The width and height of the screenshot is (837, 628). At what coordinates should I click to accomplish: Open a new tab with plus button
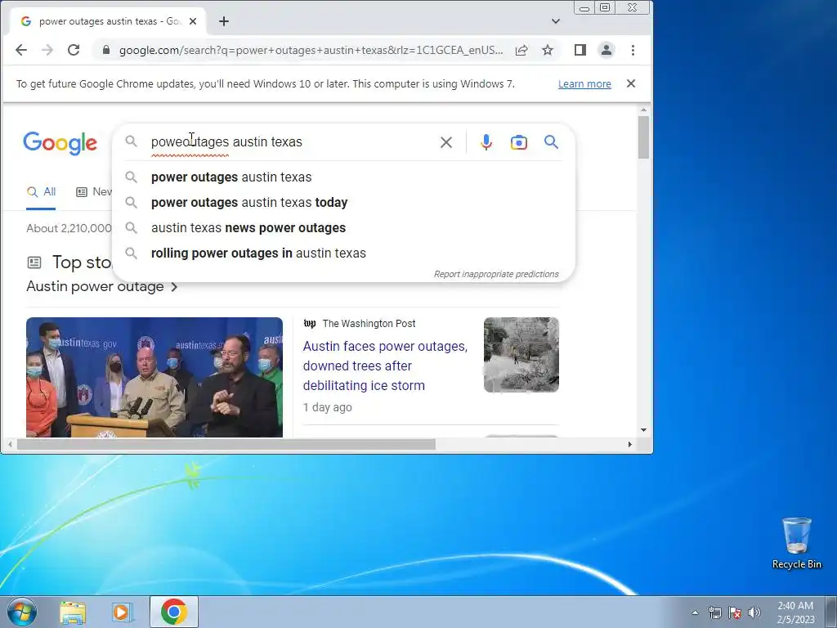tap(224, 21)
